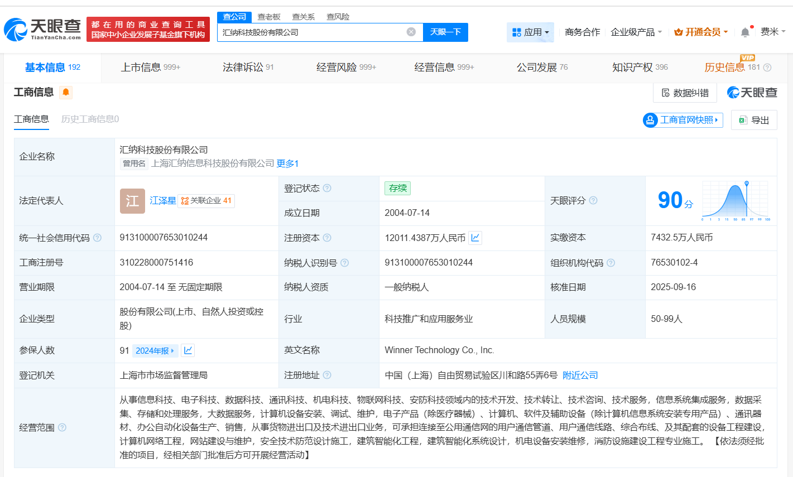Open the 应用 dropdown
This screenshot has width=793, height=477.
[x=530, y=32]
